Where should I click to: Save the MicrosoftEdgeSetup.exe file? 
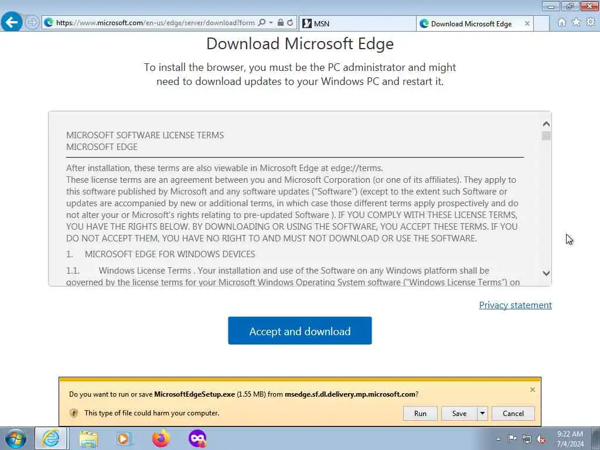459,413
